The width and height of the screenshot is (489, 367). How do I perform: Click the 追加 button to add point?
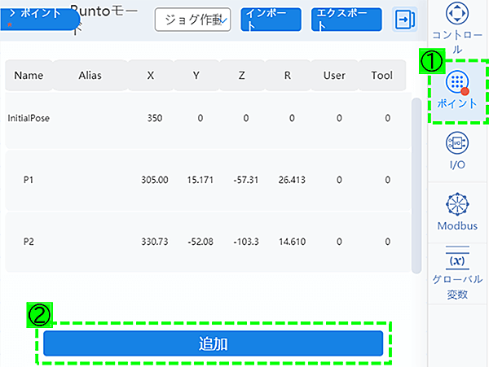click(x=213, y=344)
